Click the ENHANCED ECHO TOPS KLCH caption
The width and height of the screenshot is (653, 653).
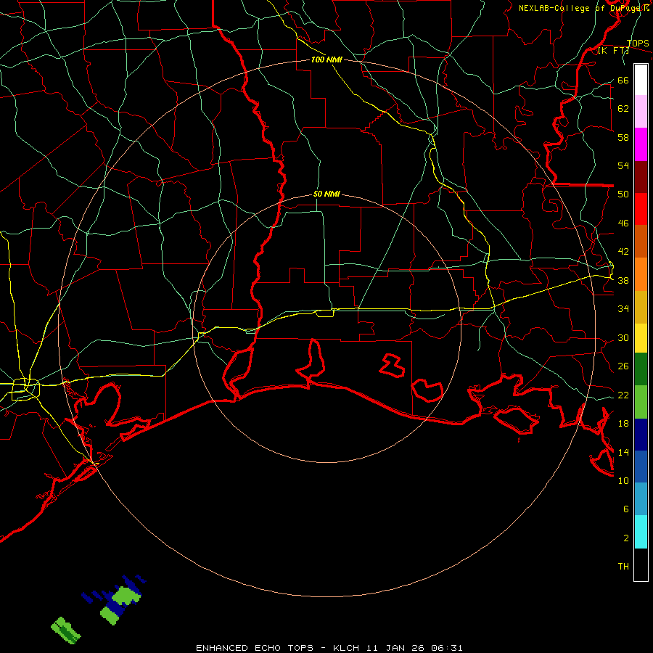(329, 648)
